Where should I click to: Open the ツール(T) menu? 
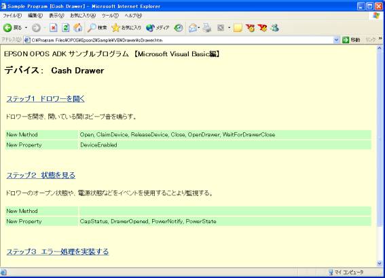(x=110, y=16)
